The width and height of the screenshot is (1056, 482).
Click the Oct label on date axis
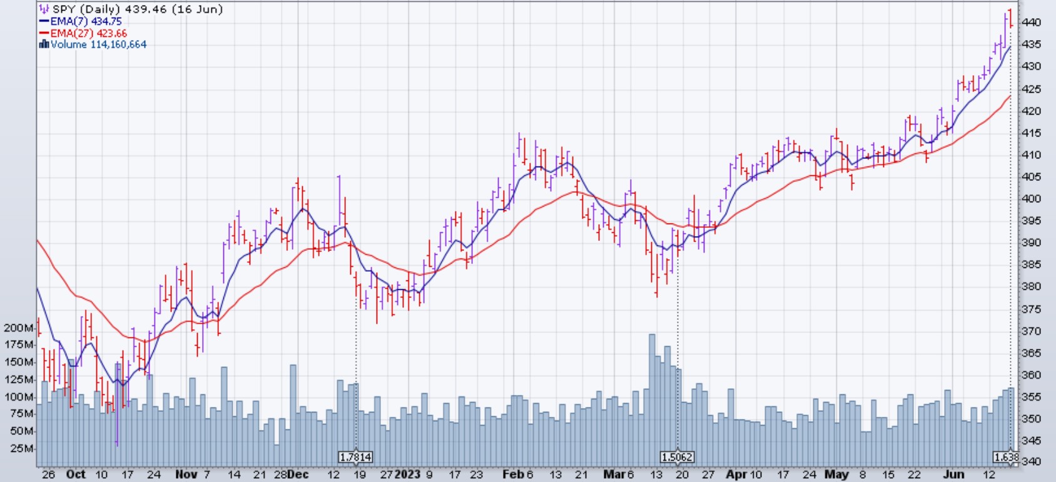click(76, 474)
